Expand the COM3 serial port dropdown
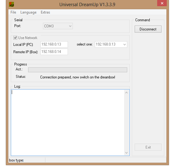This screenshot has height=167, width=172. [x=58, y=26]
